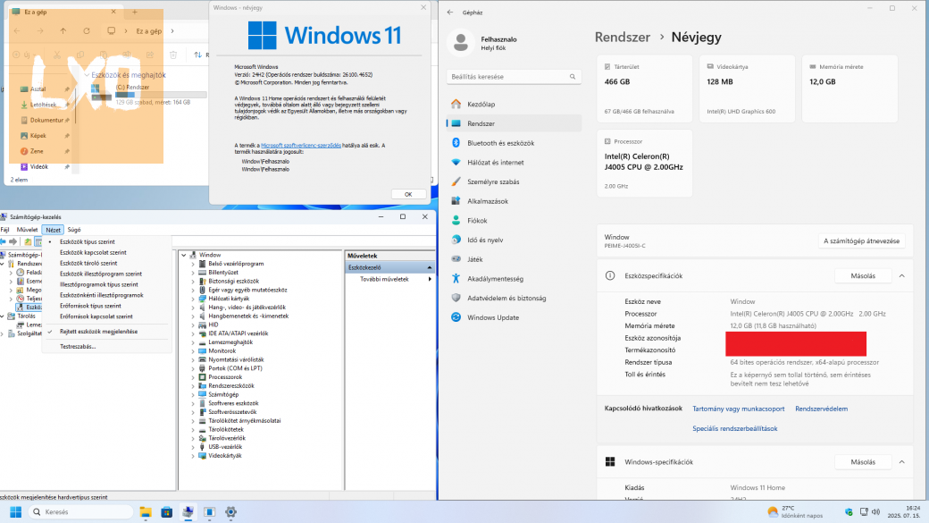Screen dimensions: 929x523
Task: Choose Eszközök kapcsolat szerint view
Action: (x=93, y=252)
